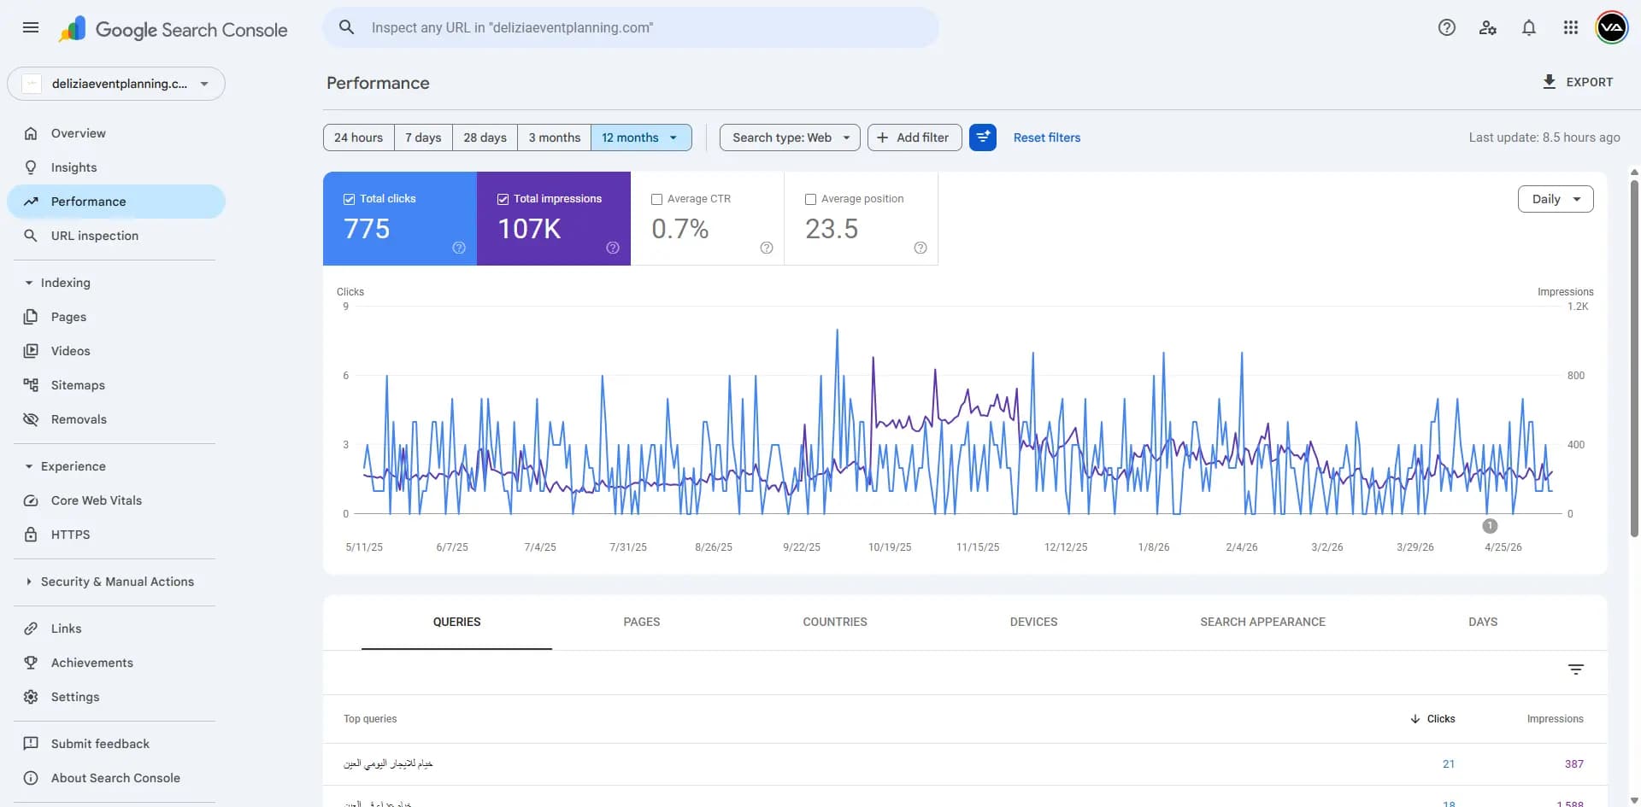
Task: Click the About Search Console info icon
Action: tap(31, 778)
